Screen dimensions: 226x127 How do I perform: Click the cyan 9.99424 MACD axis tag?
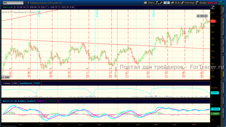(x=215, y=109)
